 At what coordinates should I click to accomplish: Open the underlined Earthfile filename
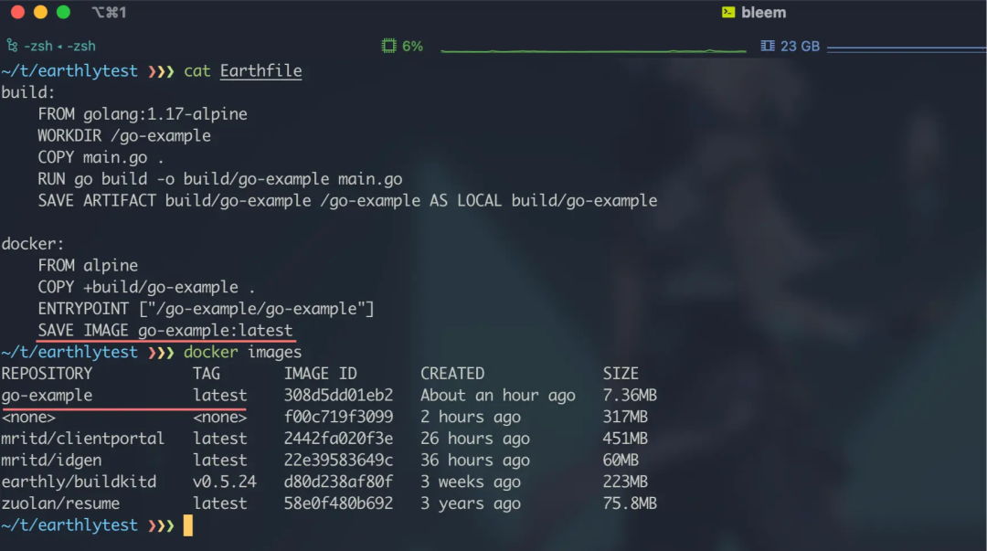pos(260,71)
